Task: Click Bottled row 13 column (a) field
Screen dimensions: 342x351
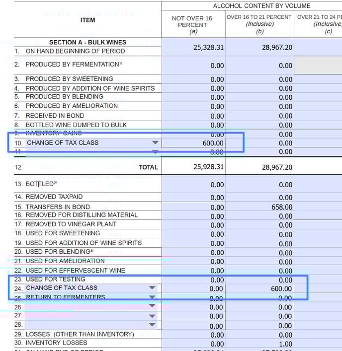Action: point(193,185)
